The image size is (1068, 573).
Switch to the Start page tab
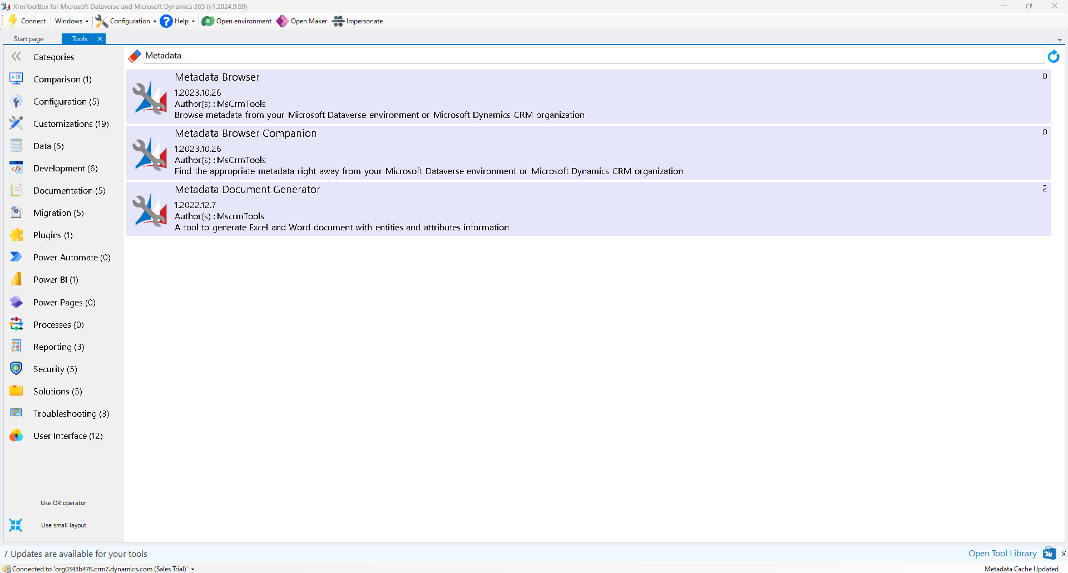point(29,39)
